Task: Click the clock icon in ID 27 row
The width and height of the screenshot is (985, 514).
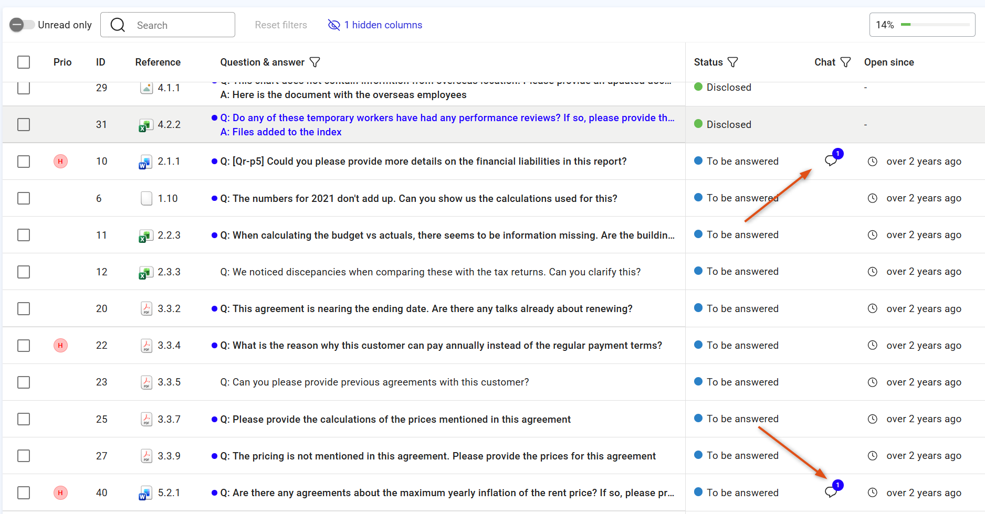Action: [872, 456]
